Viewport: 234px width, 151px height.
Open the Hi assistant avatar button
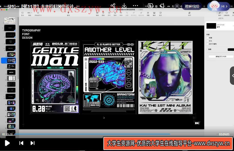pos(219,6)
